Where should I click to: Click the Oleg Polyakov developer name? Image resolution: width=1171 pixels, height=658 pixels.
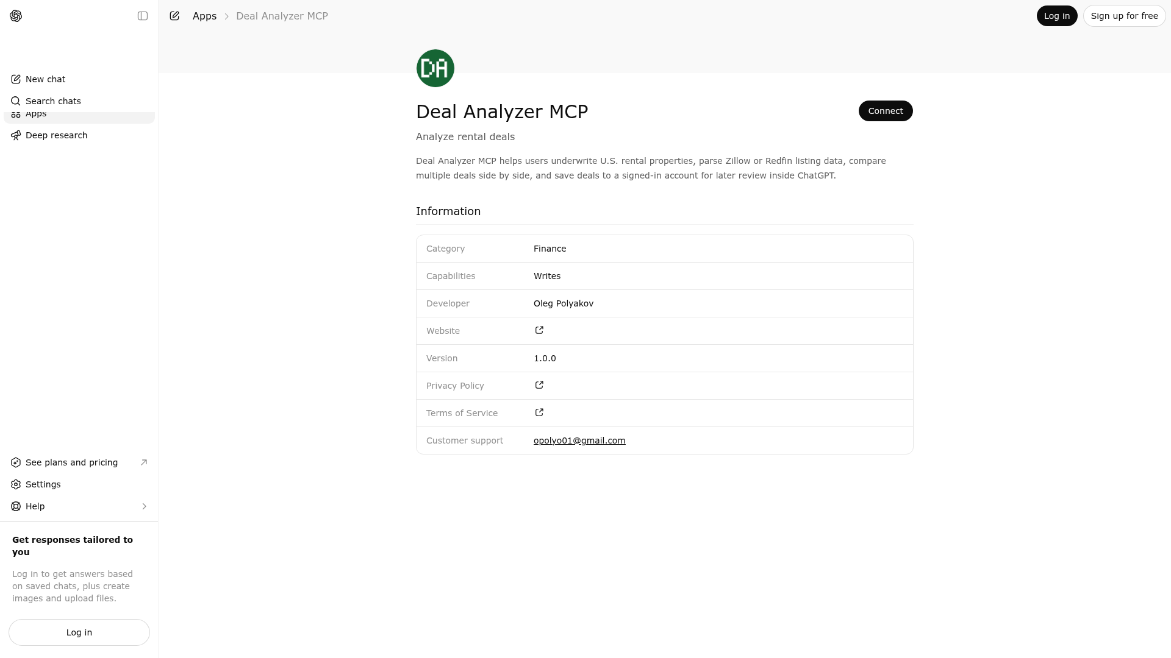(564, 303)
